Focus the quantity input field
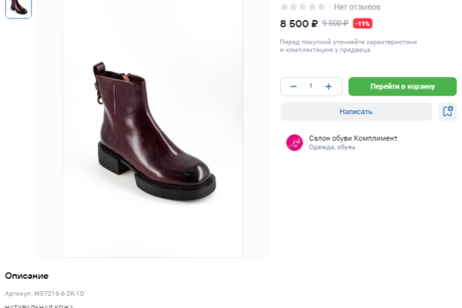This screenshot has width=462, height=308. pos(311,86)
